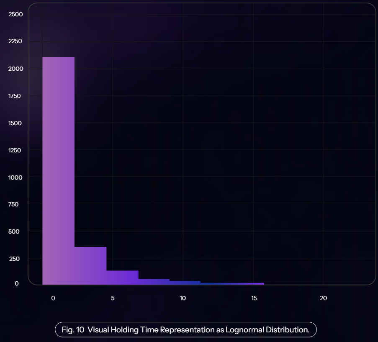Select the fourth histogram bar ending near x=9
The image size is (378, 342).
point(154,282)
